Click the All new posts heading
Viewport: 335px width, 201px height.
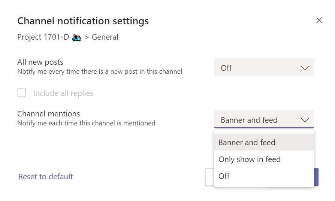coord(40,62)
